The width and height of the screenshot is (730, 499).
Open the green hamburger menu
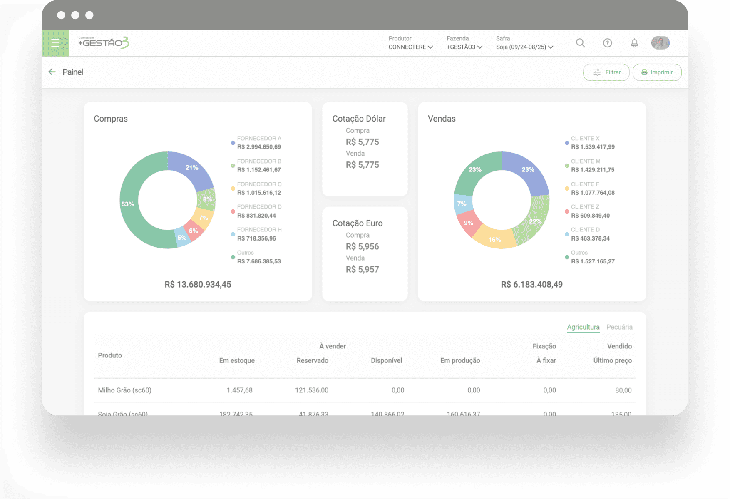[x=55, y=43]
